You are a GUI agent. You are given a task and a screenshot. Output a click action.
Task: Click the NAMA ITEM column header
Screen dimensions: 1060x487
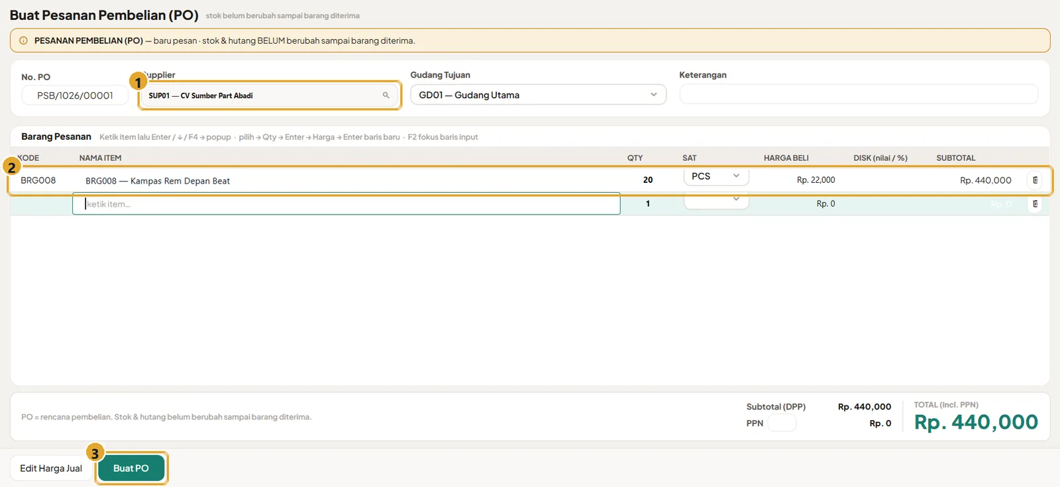coord(101,158)
